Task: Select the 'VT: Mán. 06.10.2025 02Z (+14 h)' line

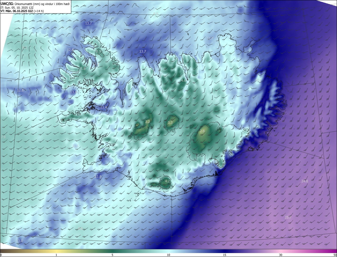Action: tap(22, 11)
